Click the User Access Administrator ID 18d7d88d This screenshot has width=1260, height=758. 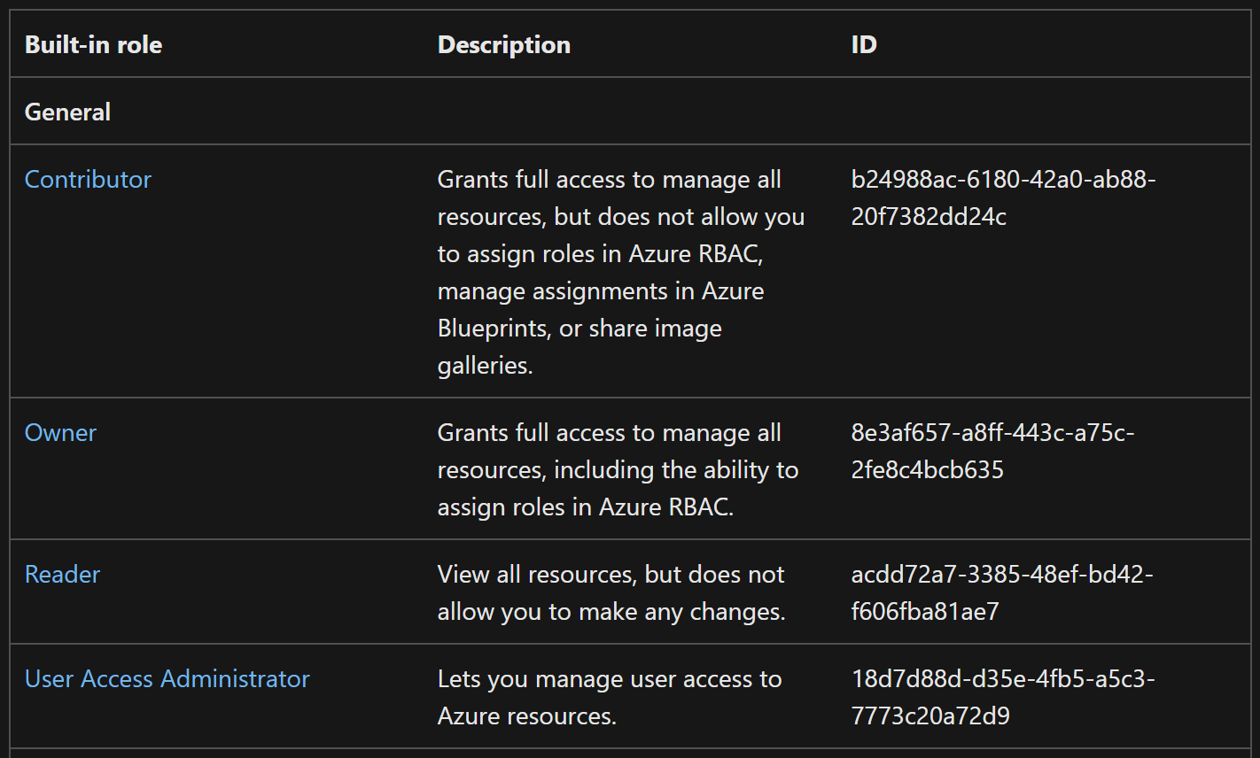(1003, 698)
